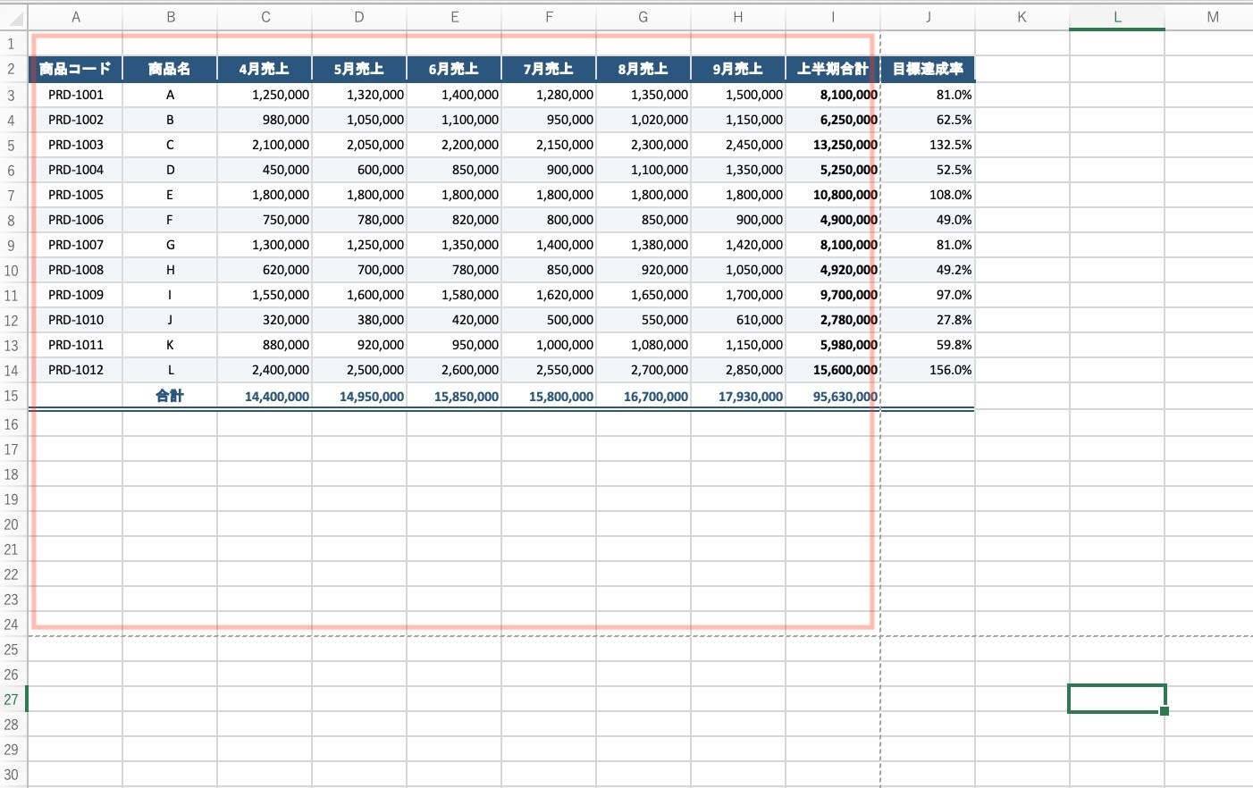Select column L header

[1117, 17]
